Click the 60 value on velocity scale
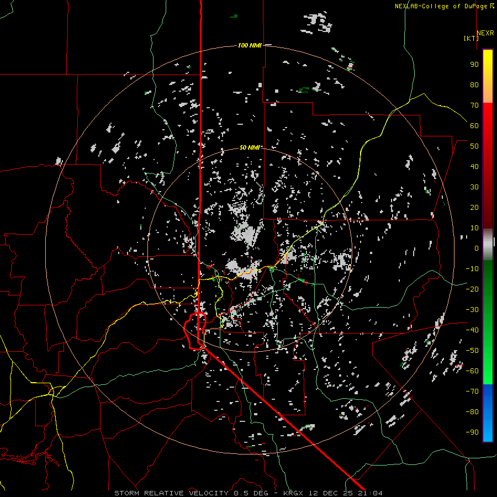 tap(474, 125)
